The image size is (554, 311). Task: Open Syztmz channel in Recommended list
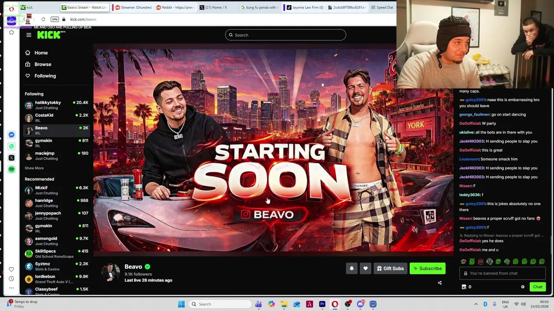pos(56,266)
